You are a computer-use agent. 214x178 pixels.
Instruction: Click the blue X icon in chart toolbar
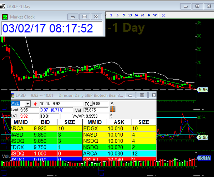[163, 15]
